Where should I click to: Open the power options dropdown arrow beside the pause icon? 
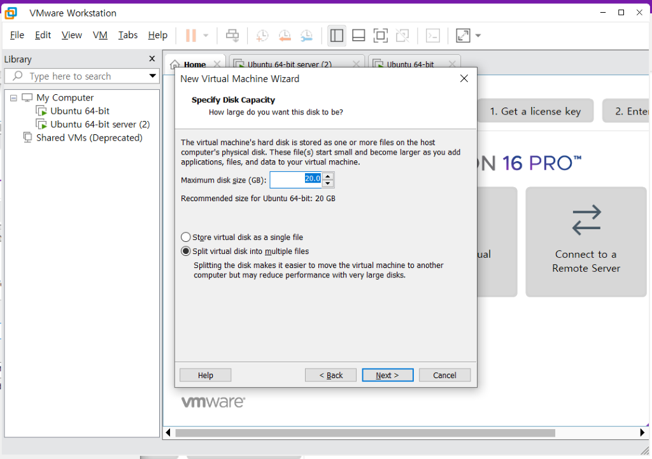click(x=206, y=36)
